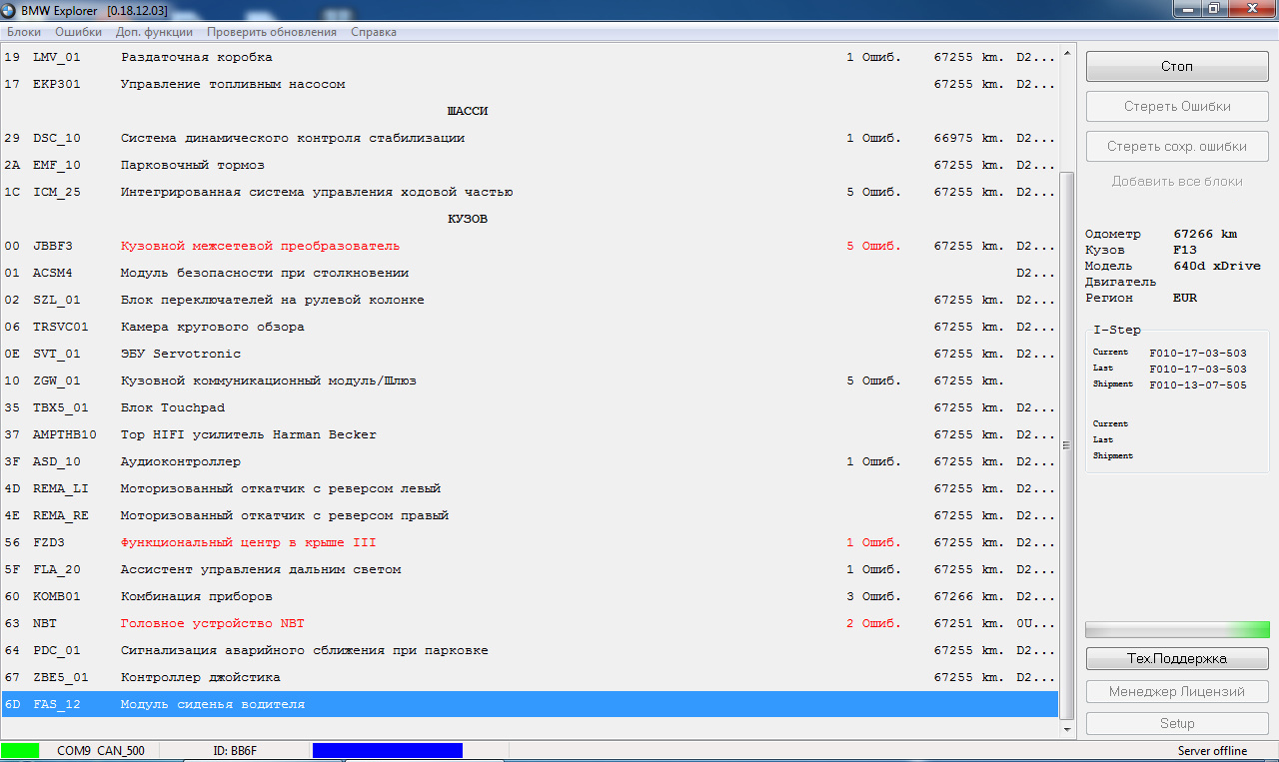The width and height of the screenshot is (1279, 762).
Task: Click the Тех.Поддержка button
Action: point(1176,659)
